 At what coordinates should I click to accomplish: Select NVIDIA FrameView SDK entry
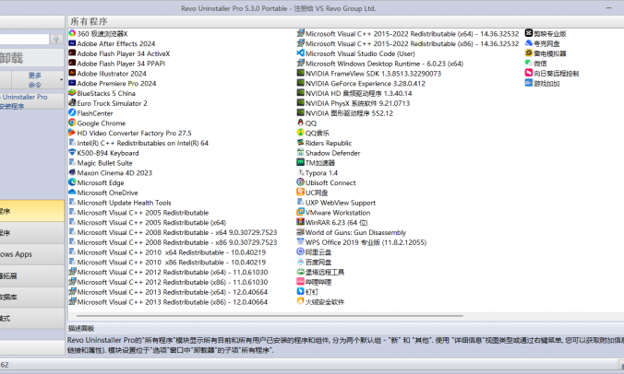point(369,74)
